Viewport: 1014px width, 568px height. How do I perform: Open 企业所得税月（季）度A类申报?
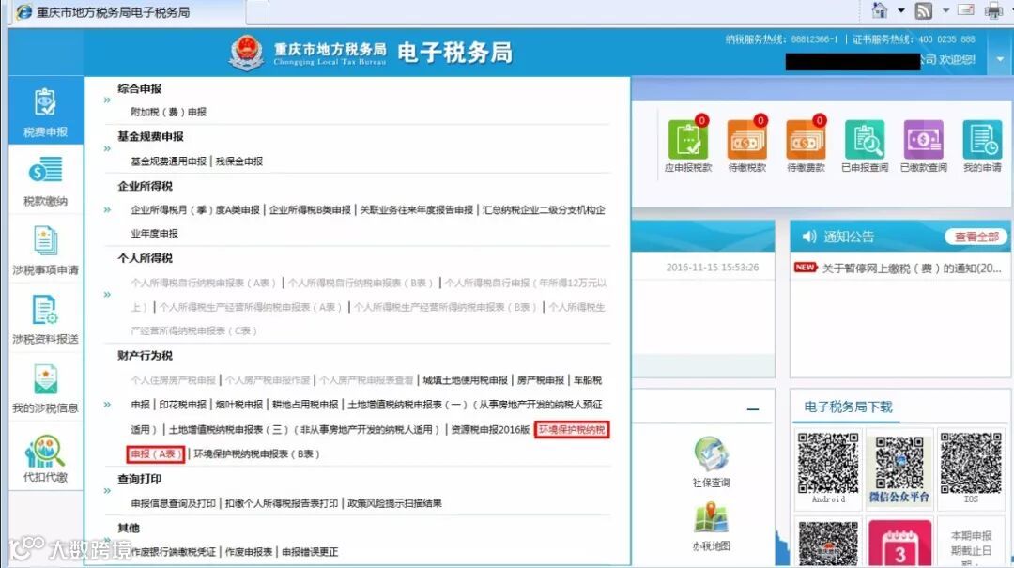tap(194, 209)
